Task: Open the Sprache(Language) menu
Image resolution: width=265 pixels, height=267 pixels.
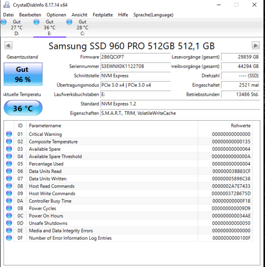Action: pyautogui.click(x=153, y=15)
